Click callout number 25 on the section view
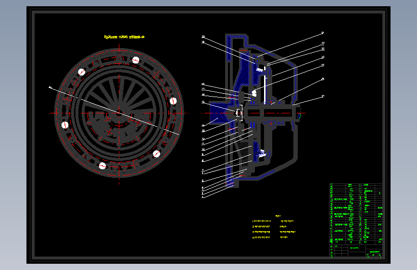The image size is (417, 270). pyautogui.click(x=323, y=65)
